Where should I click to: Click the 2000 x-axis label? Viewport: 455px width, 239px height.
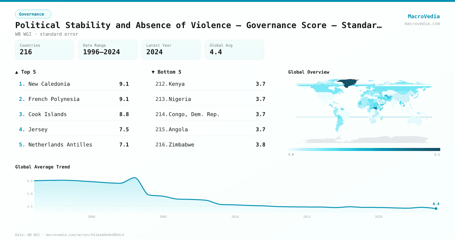[x=91, y=217]
